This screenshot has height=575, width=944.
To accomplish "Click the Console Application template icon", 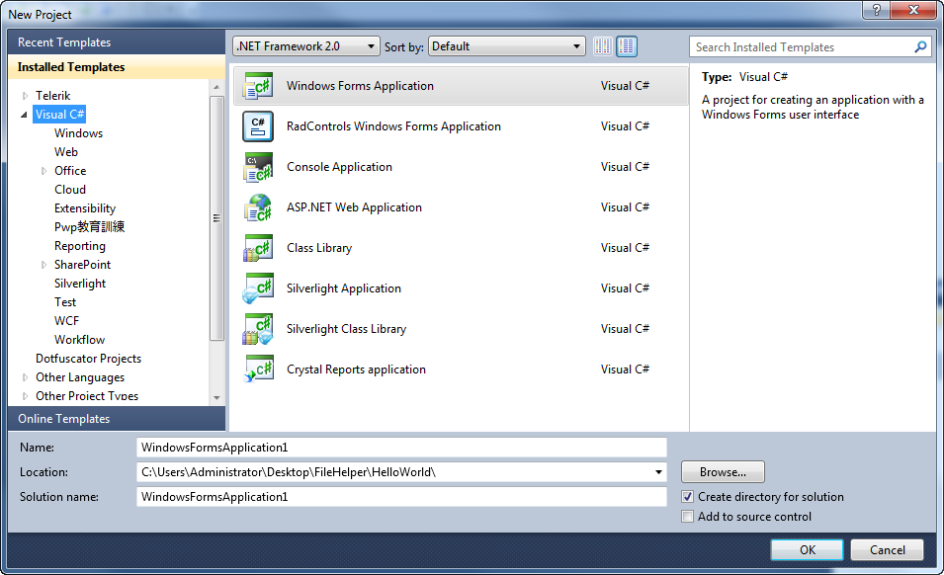I will tap(258, 167).
